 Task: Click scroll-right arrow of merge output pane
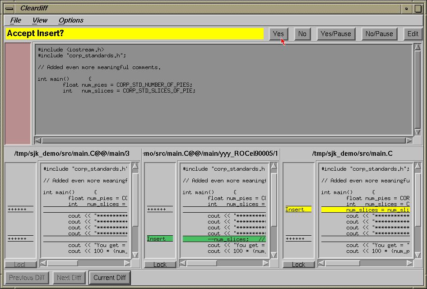click(x=409, y=140)
